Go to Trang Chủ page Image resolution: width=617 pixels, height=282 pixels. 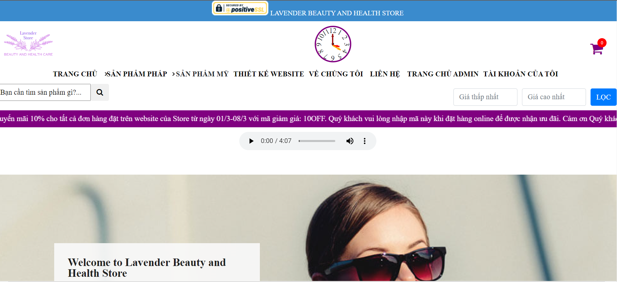(75, 74)
